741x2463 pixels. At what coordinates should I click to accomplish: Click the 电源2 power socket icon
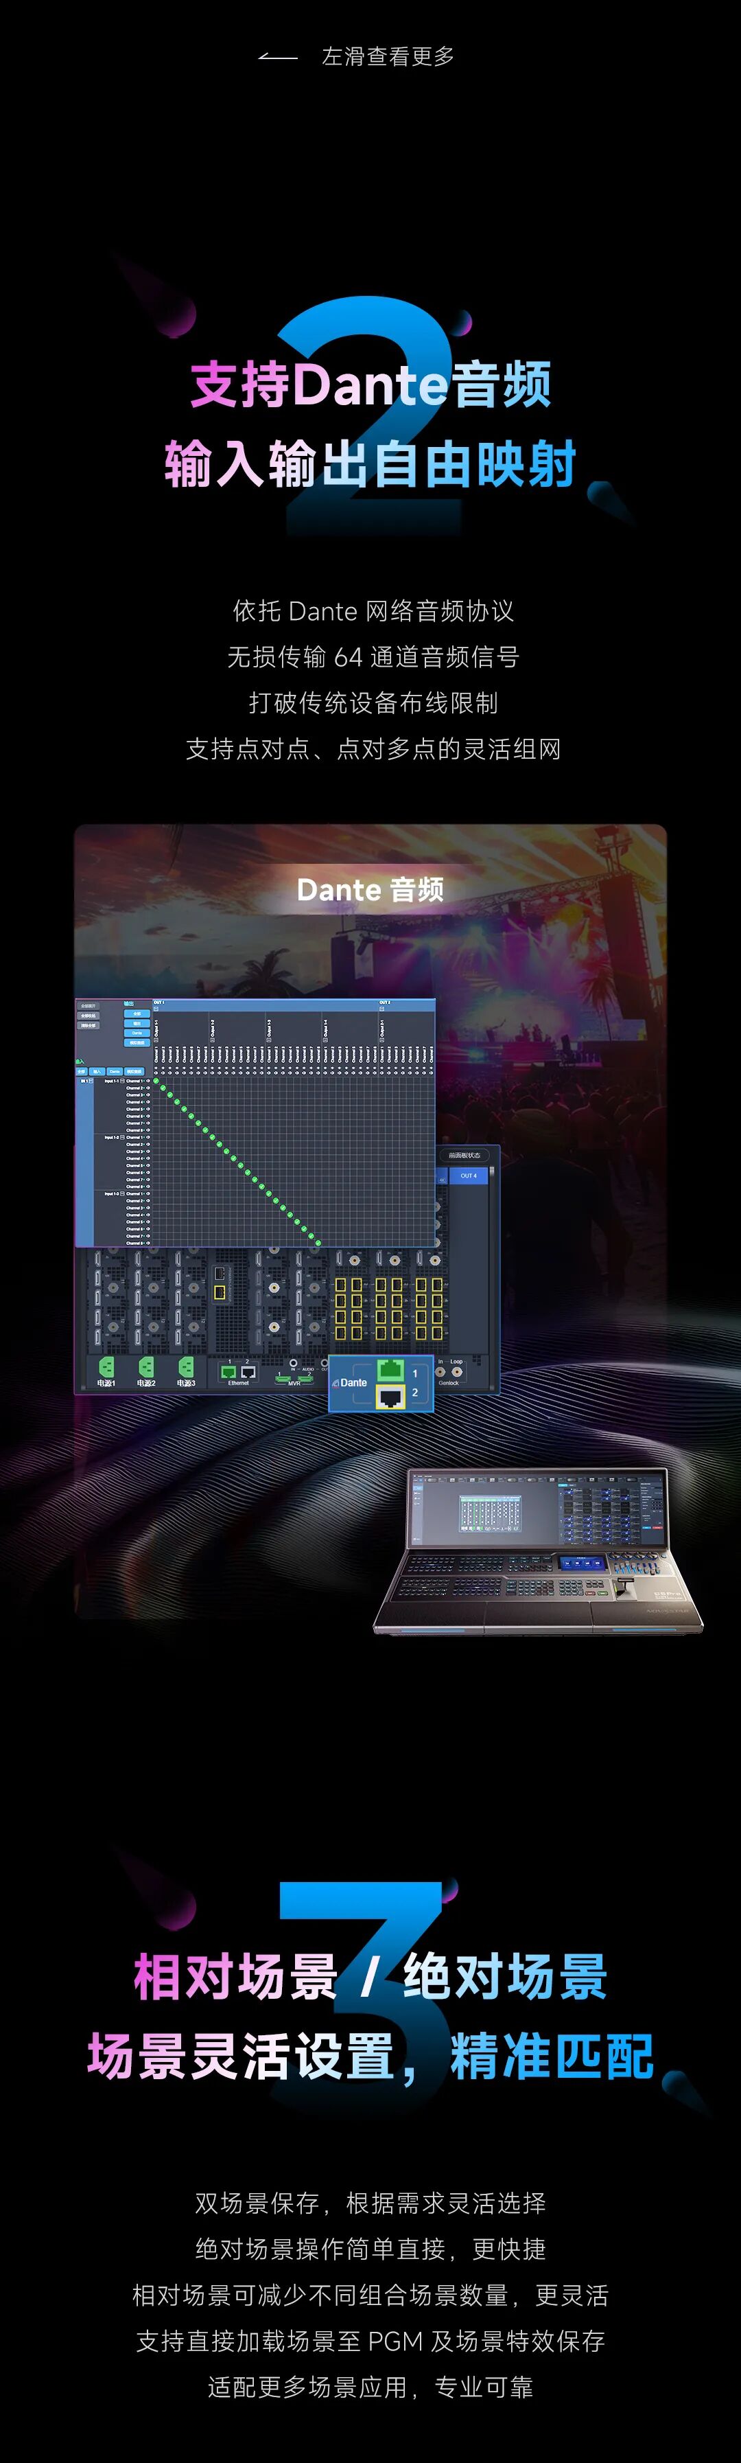146,1366
